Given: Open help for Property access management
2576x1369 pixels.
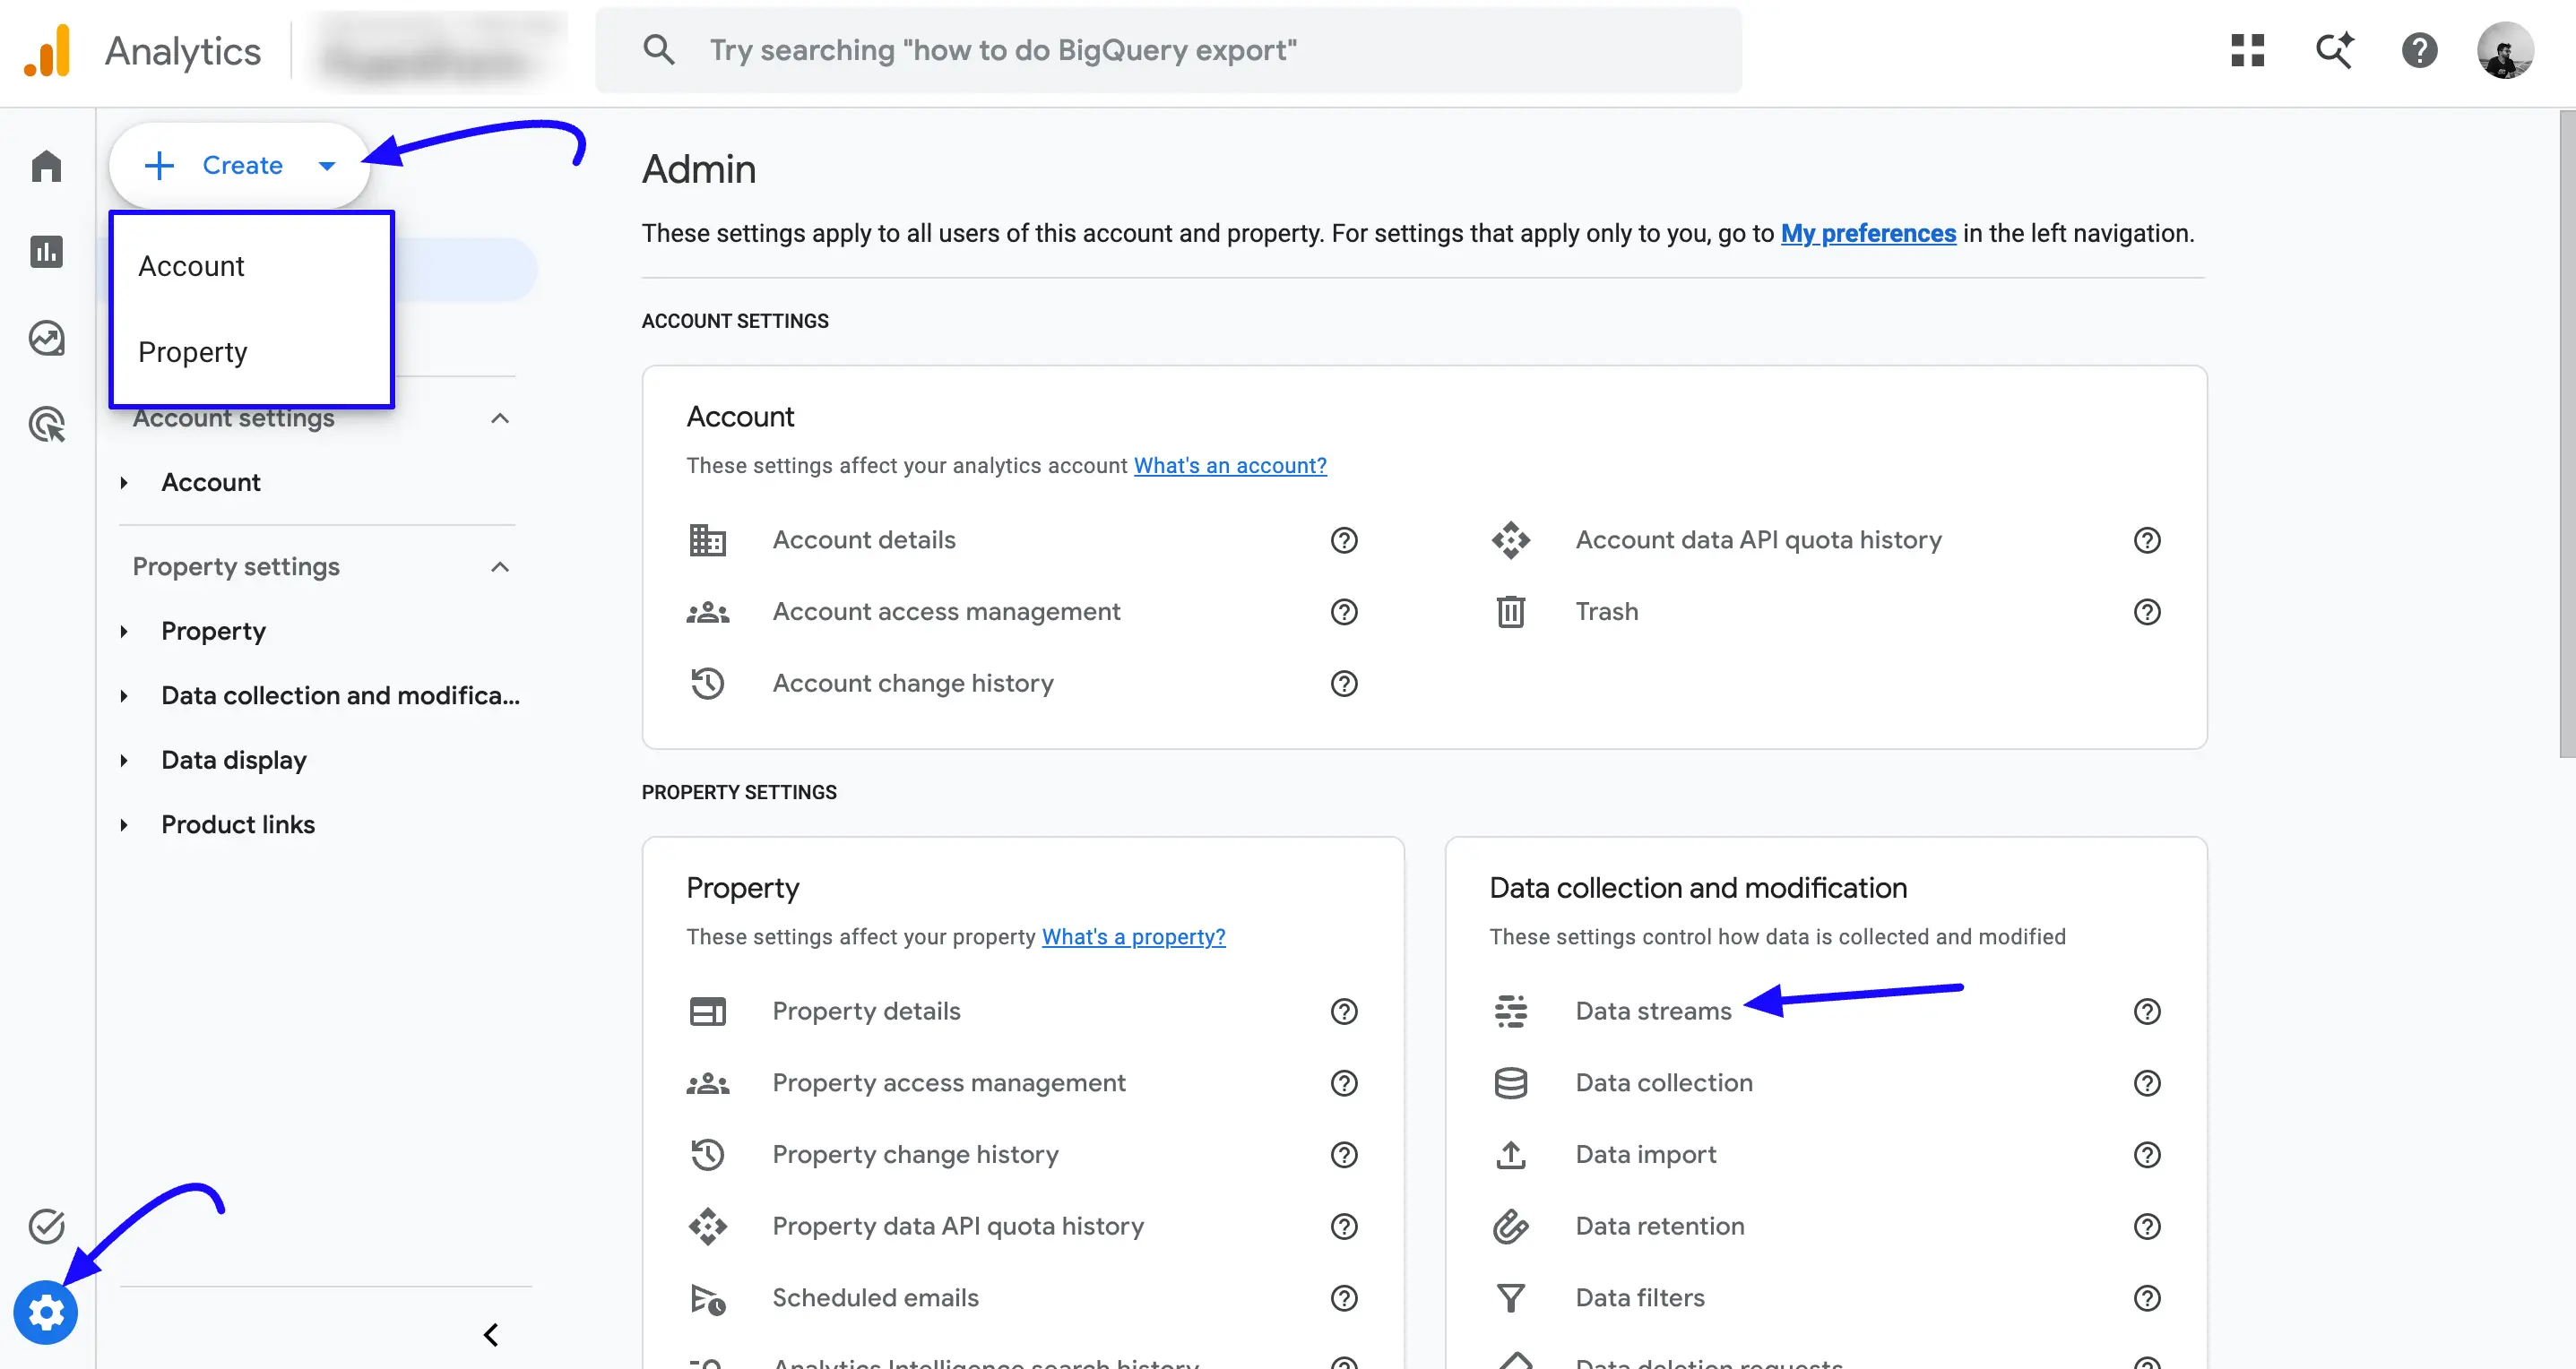Looking at the screenshot, I should click(x=1344, y=1083).
